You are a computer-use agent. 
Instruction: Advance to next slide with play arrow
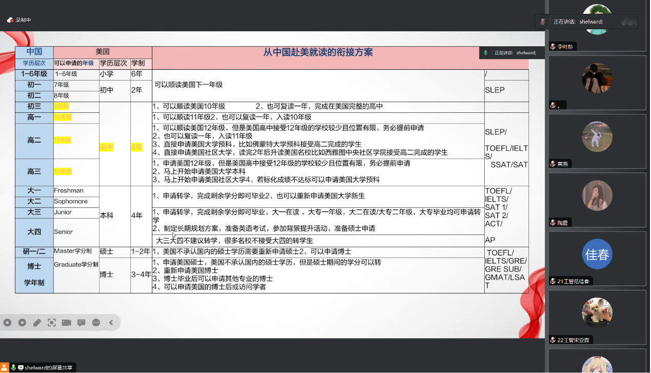coord(22,323)
